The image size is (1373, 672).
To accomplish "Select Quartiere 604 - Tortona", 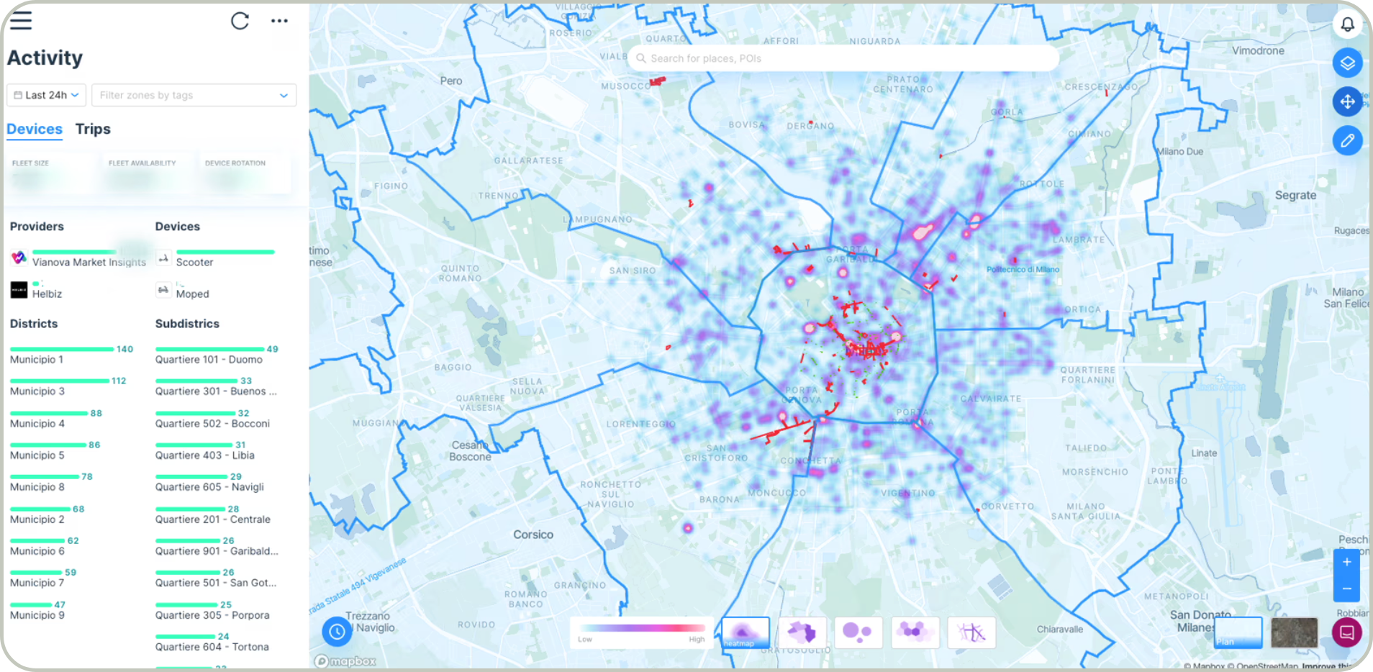I will coord(212,642).
